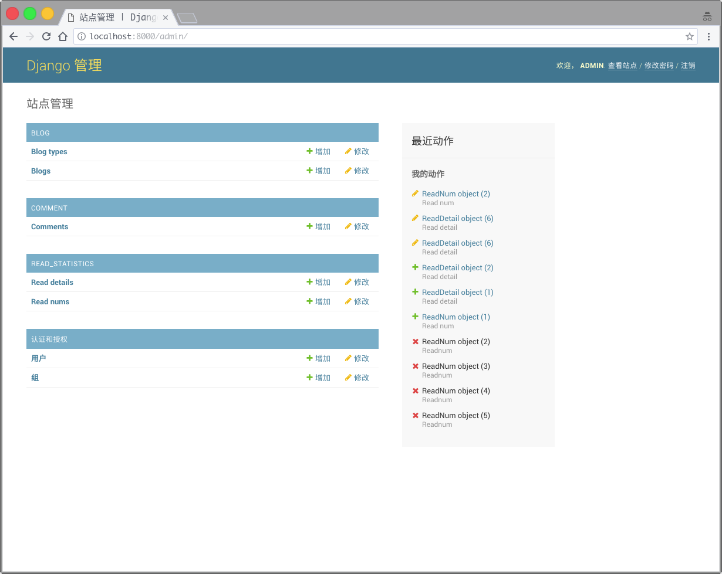Viewport: 722px width, 574px height.
Task: Bookmark page with the star icon
Action: pos(690,36)
